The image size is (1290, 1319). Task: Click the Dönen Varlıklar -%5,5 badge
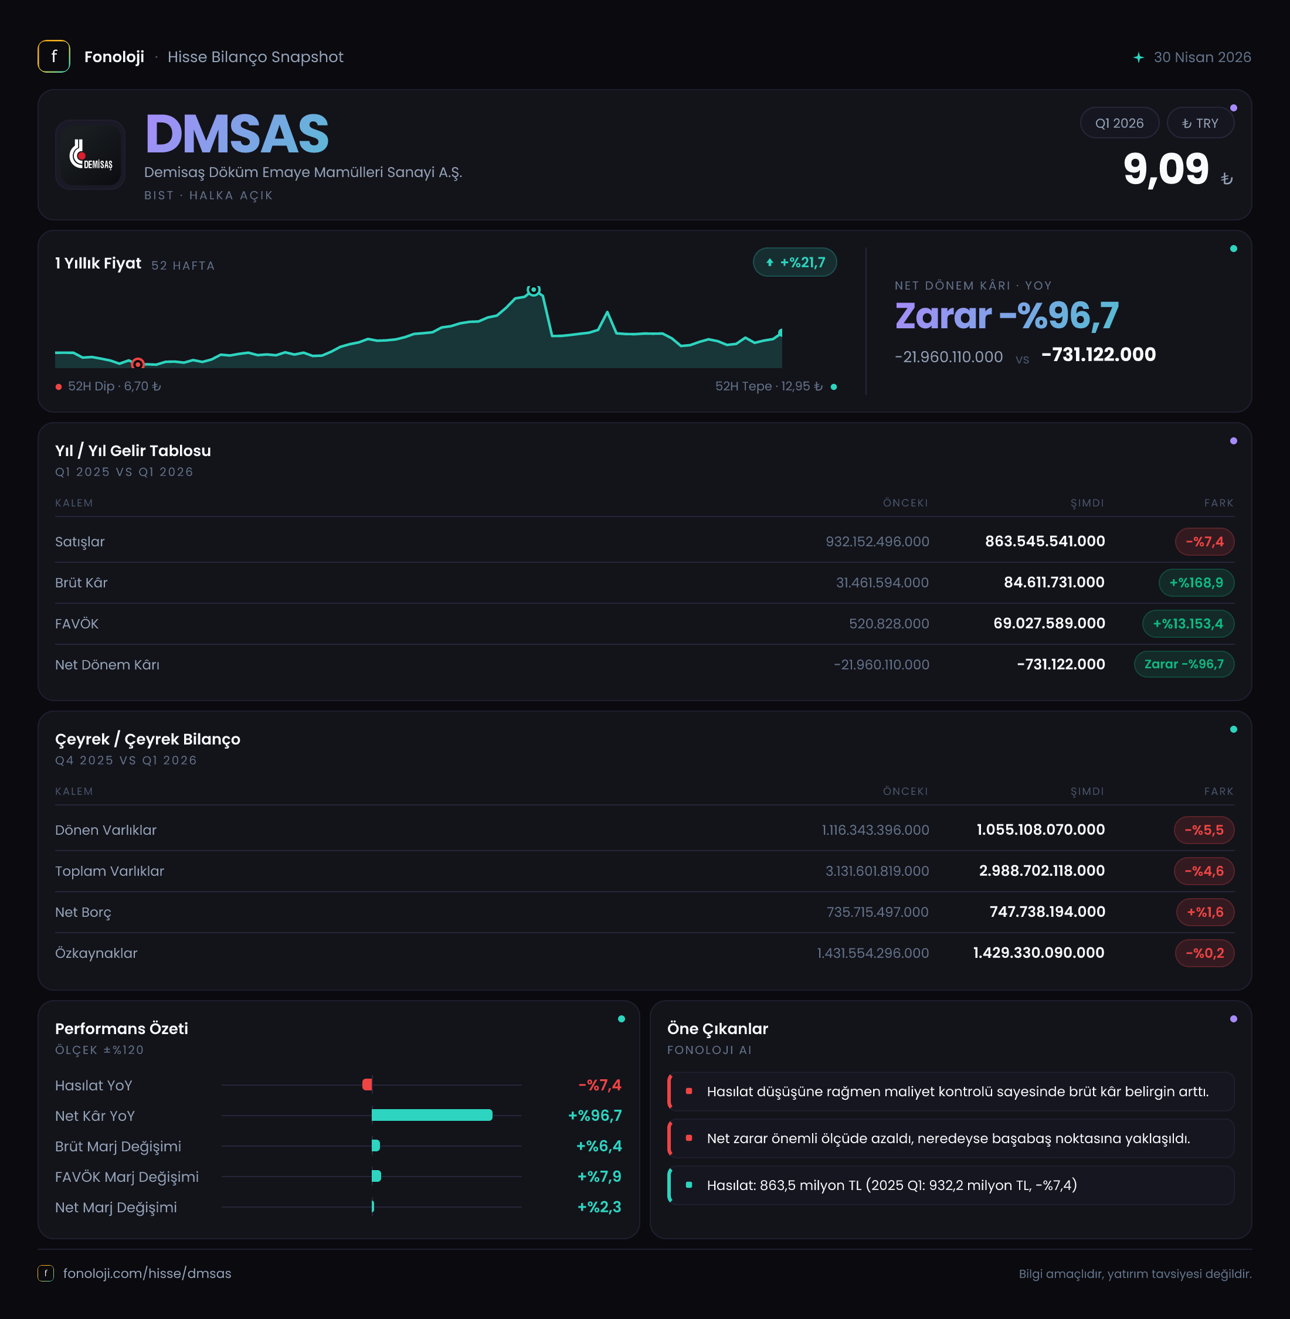coord(1203,830)
